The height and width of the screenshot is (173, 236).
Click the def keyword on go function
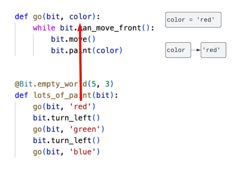pyautogui.click(x=21, y=16)
